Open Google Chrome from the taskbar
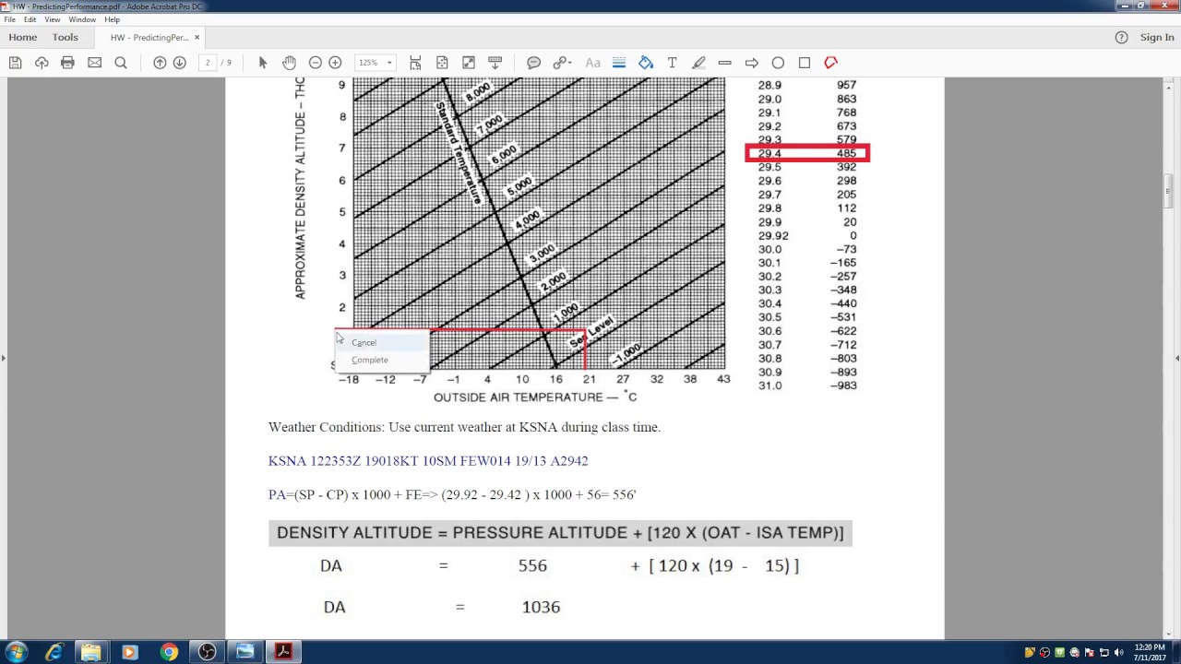This screenshot has width=1181, height=664. pyautogui.click(x=168, y=652)
